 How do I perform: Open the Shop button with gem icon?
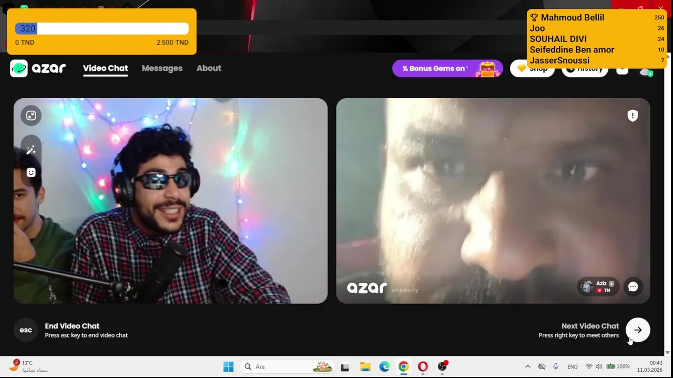pyautogui.click(x=532, y=68)
